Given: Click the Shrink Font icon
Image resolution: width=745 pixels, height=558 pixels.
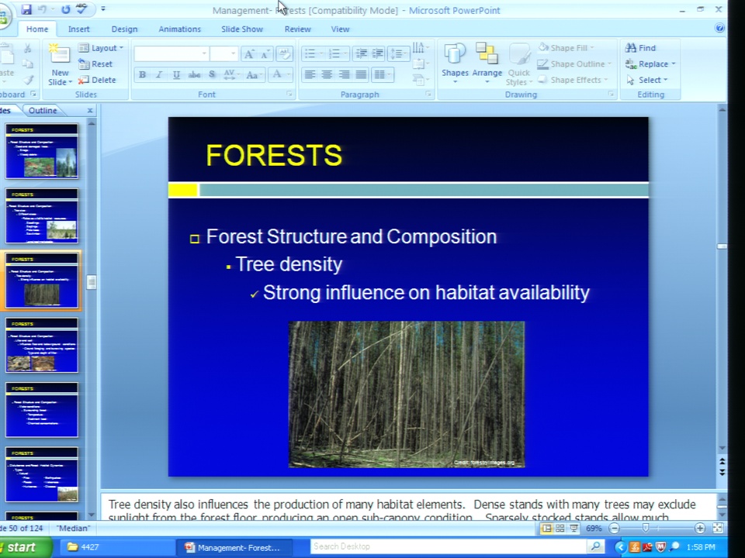Looking at the screenshot, I should coord(265,54).
